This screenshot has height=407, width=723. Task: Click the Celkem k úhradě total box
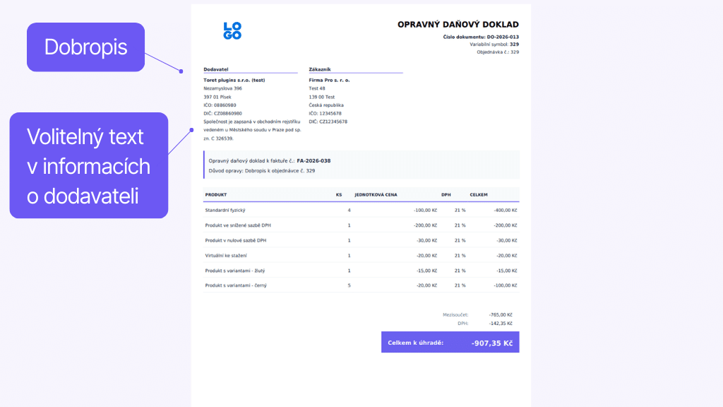pyautogui.click(x=450, y=343)
